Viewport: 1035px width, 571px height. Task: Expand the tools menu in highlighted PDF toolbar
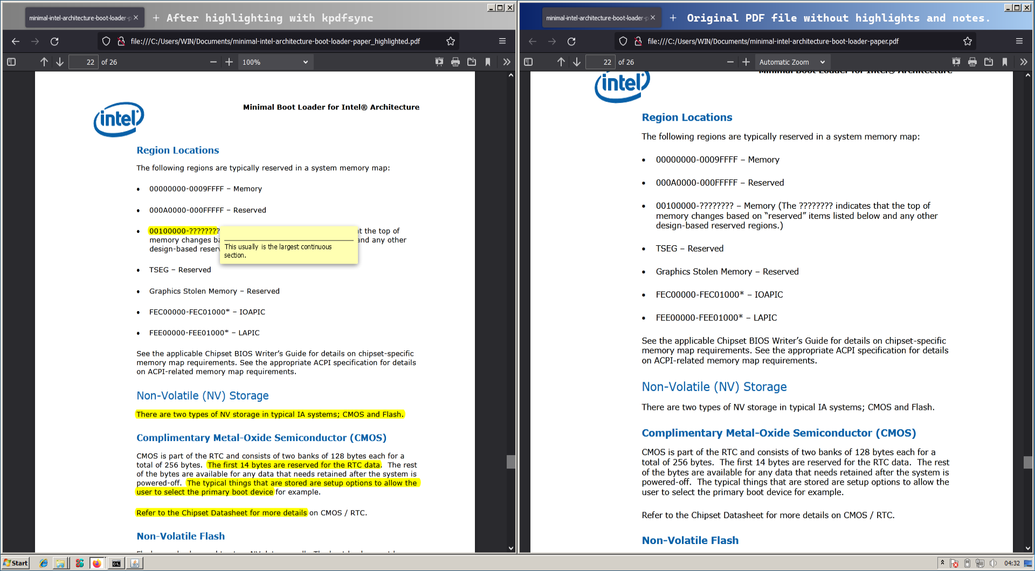pyautogui.click(x=507, y=62)
